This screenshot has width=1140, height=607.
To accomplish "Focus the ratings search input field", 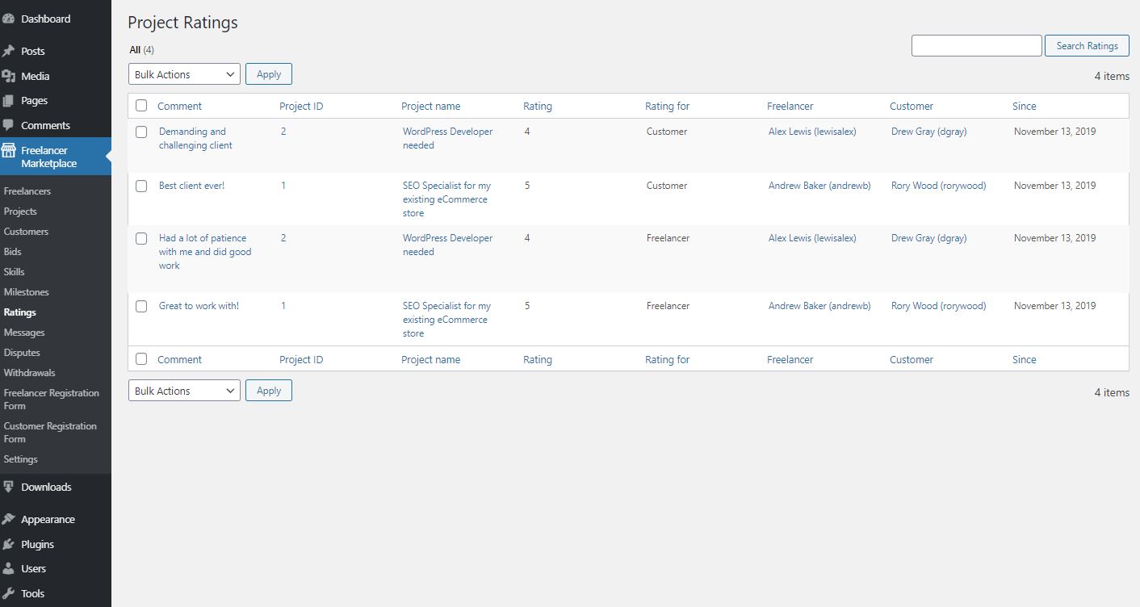I will pyautogui.click(x=977, y=46).
